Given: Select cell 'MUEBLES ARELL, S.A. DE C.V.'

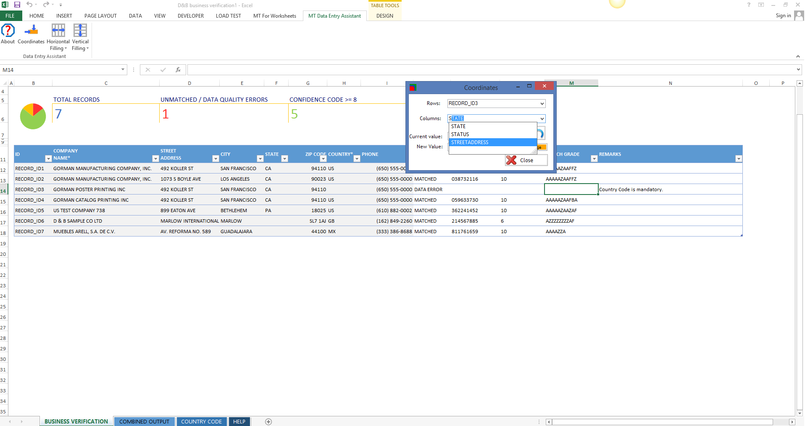Looking at the screenshot, I should (x=106, y=231).
